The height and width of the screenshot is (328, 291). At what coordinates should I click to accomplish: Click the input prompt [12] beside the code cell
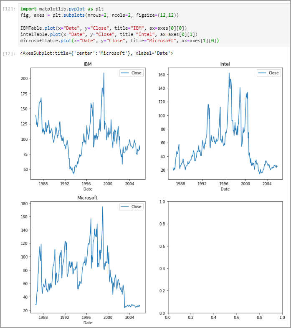[9, 9]
